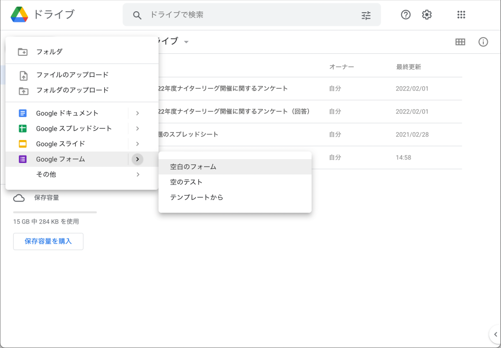Click the 保存容量 cloud icon
Screen dimensions: 501x348
coord(19,198)
